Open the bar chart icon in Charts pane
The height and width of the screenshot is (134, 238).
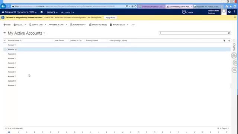click(x=234, y=55)
